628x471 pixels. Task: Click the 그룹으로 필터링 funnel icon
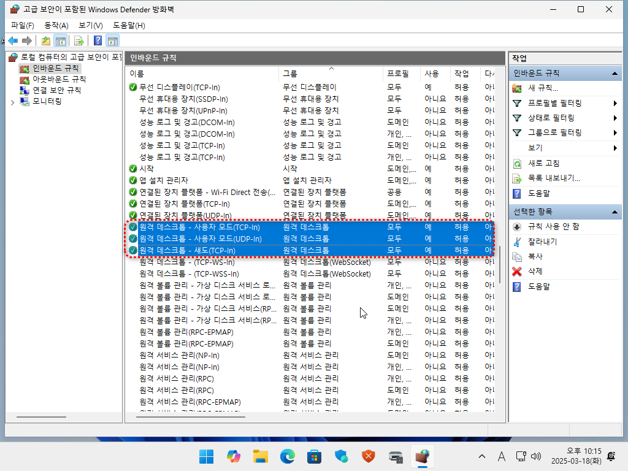click(x=517, y=133)
